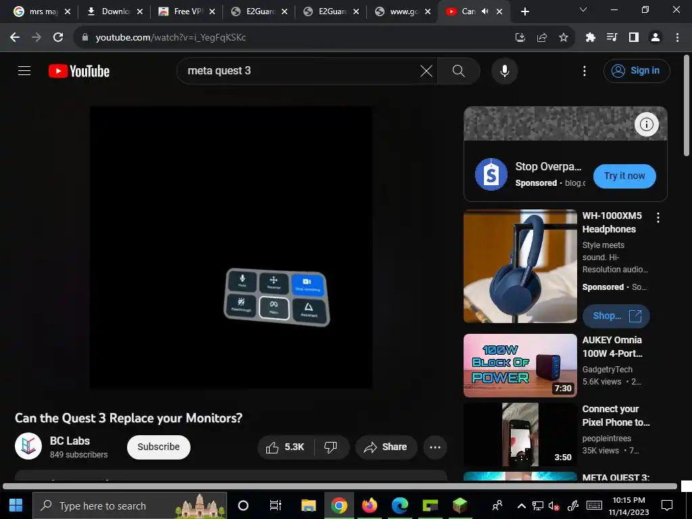Click the ad info icon
The image size is (692, 519).
pos(647,124)
